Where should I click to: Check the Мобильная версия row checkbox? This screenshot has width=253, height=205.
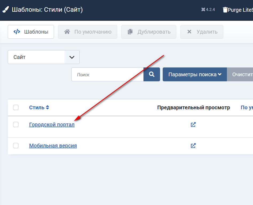coord(16,146)
